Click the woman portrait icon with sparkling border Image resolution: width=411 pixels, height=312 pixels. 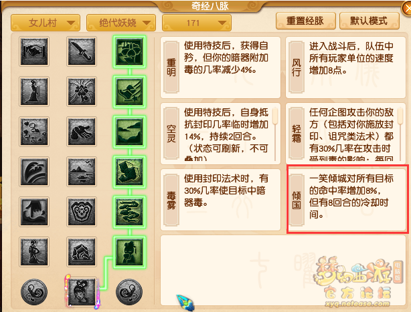coord(82,292)
